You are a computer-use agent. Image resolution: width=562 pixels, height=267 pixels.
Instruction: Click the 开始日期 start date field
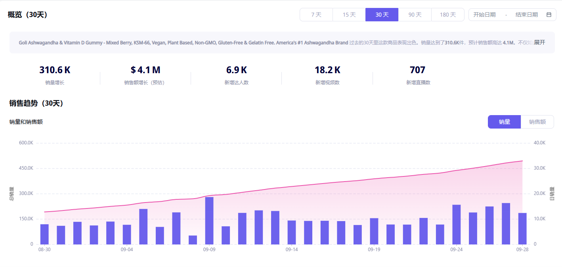[484, 15]
